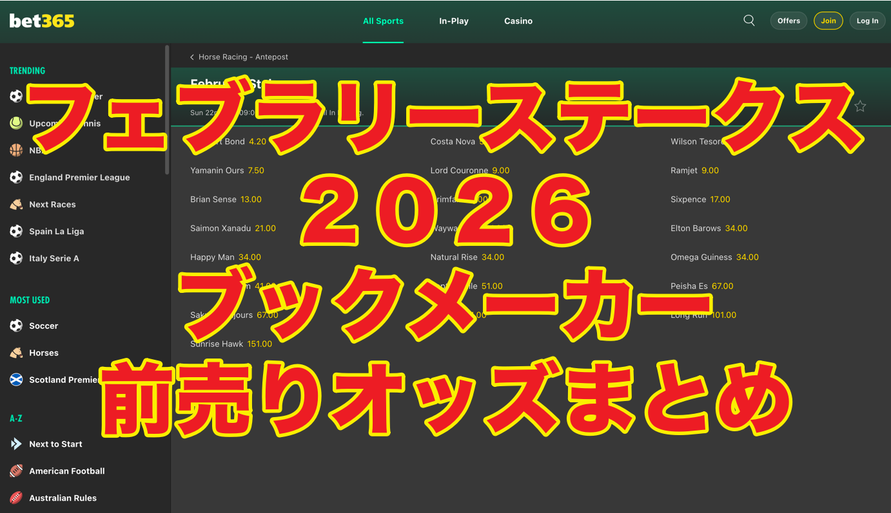The height and width of the screenshot is (513, 891).
Task: Open Australian Rules in A-Z list
Action: click(63, 498)
